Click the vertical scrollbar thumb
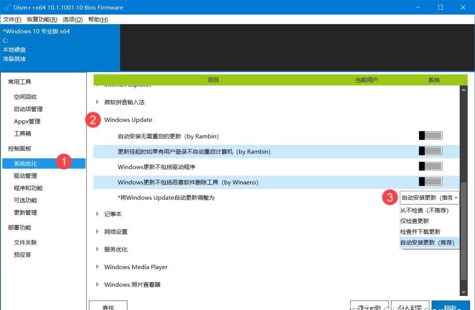This screenshot has height=310, width=475. (x=464, y=231)
